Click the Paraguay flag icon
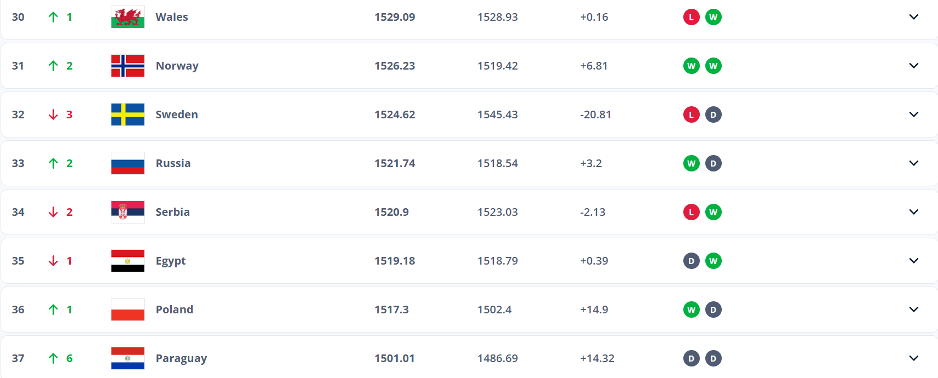Viewport: 938px width, 378px height. tap(127, 358)
